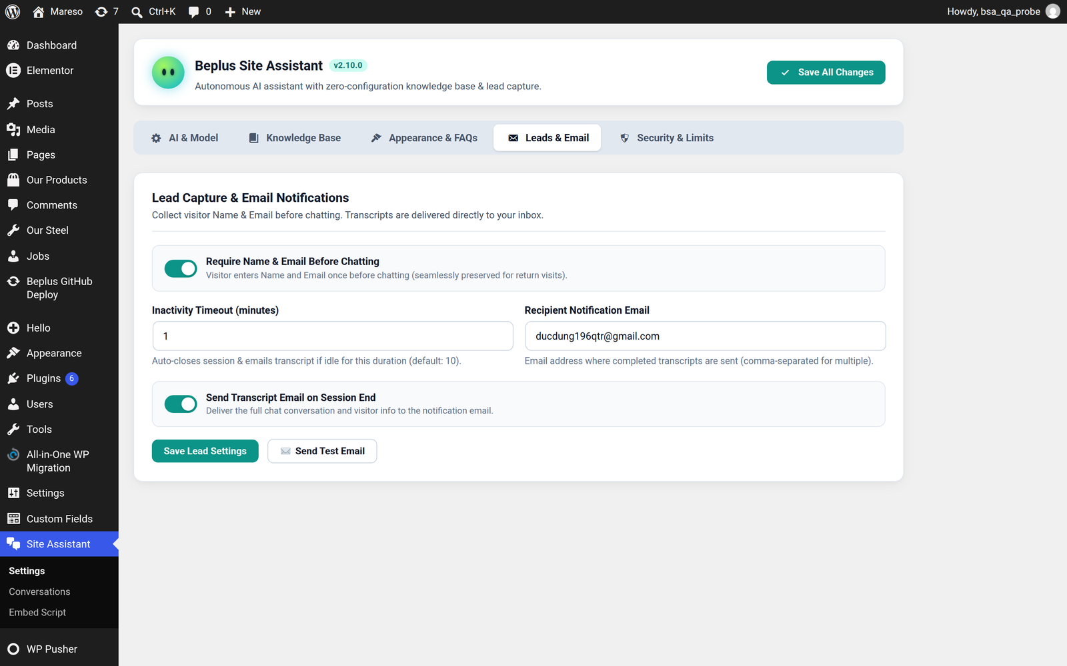The height and width of the screenshot is (666, 1067).
Task: Click the Howdy, bsa_qa_probe link
Action: [x=994, y=11]
